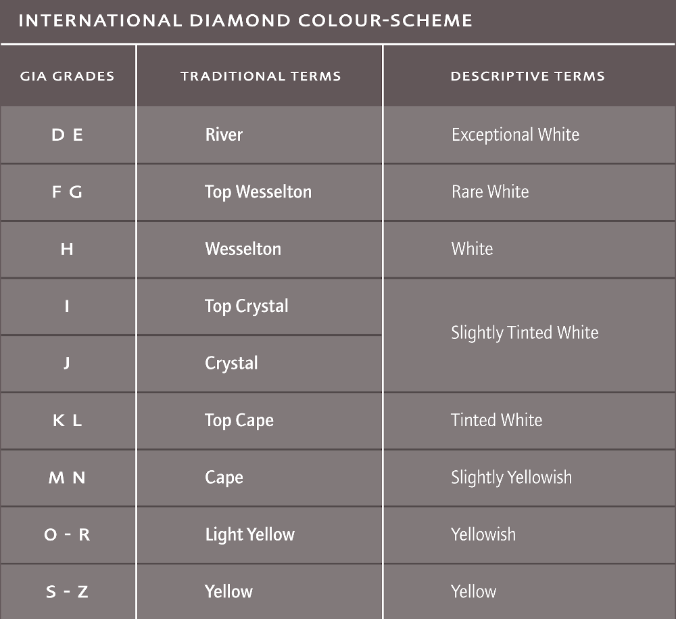The height and width of the screenshot is (619, 676).
Task: Click the International Diamond Colour-Scheme title
Action: click(x=245, y=20)
